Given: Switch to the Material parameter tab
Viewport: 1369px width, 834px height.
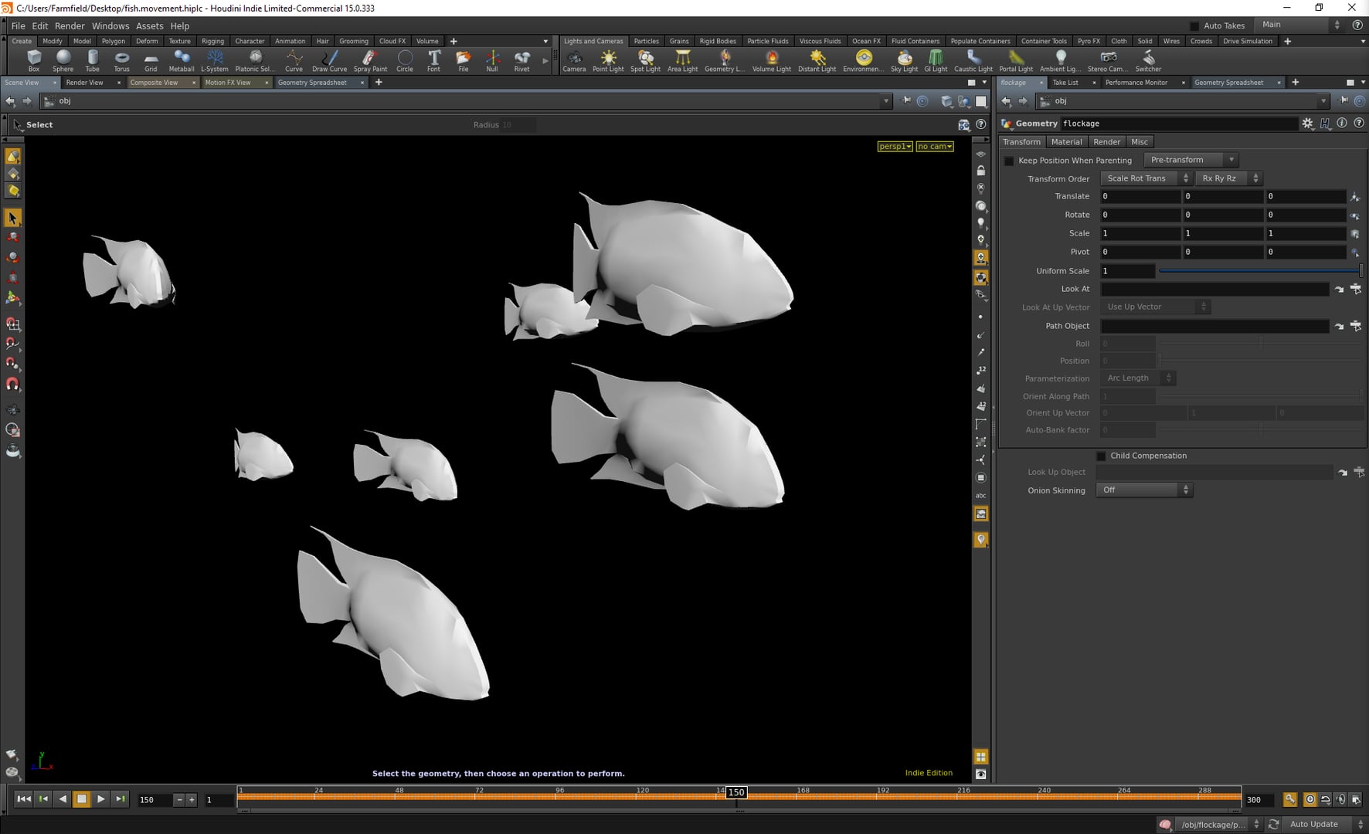Looking at the screenshot, I should coord(1066,141).
